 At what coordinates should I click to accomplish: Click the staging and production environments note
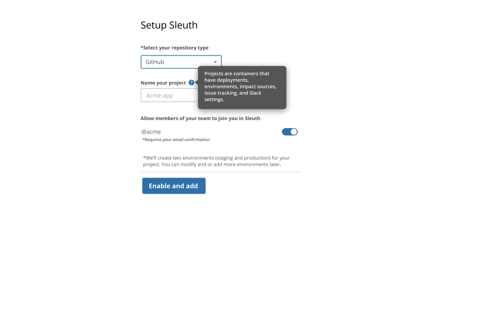coord(216,161)
